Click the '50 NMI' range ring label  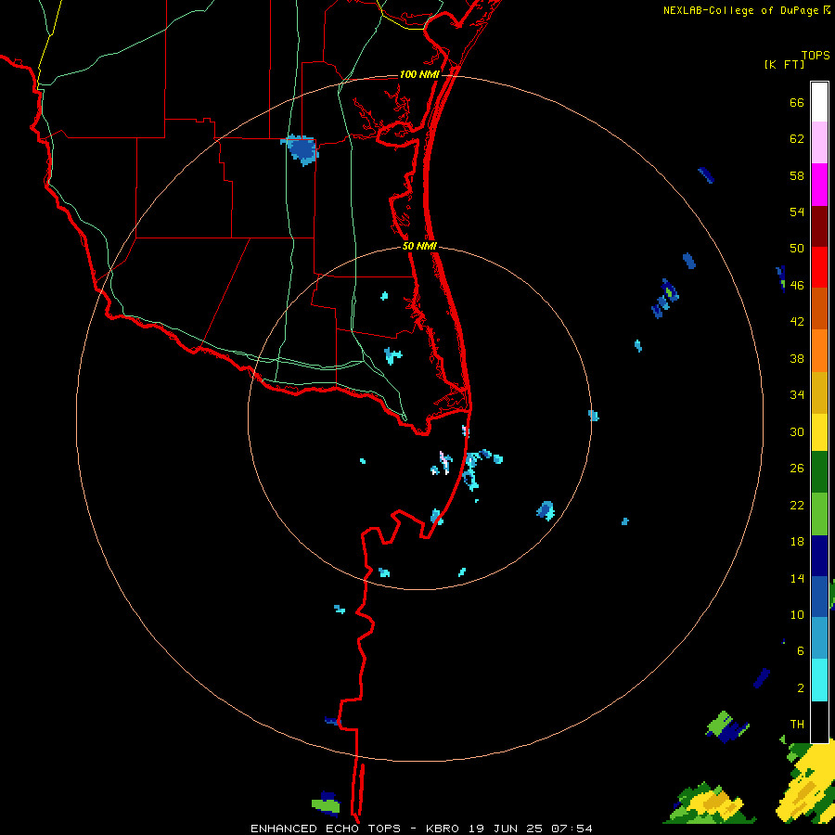(x=419, y=246)
